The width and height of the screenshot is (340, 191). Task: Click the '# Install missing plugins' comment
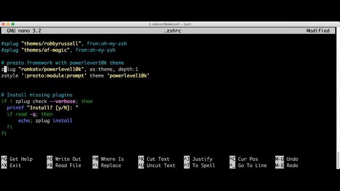[37, 95]
